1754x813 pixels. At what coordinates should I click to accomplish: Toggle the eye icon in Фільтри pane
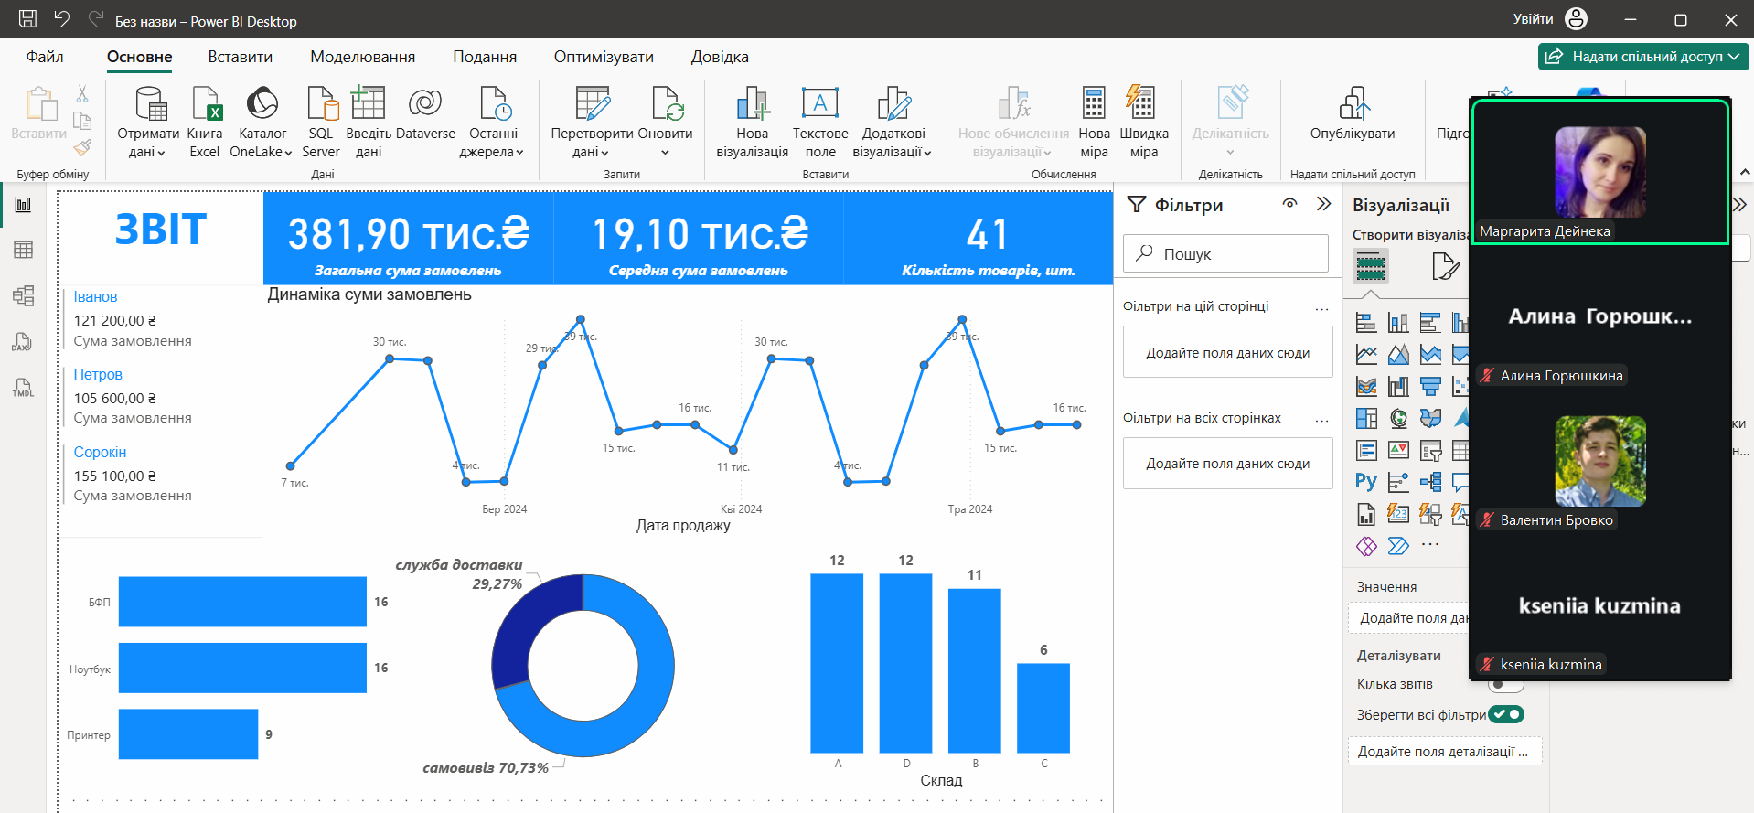[1289, 204]
